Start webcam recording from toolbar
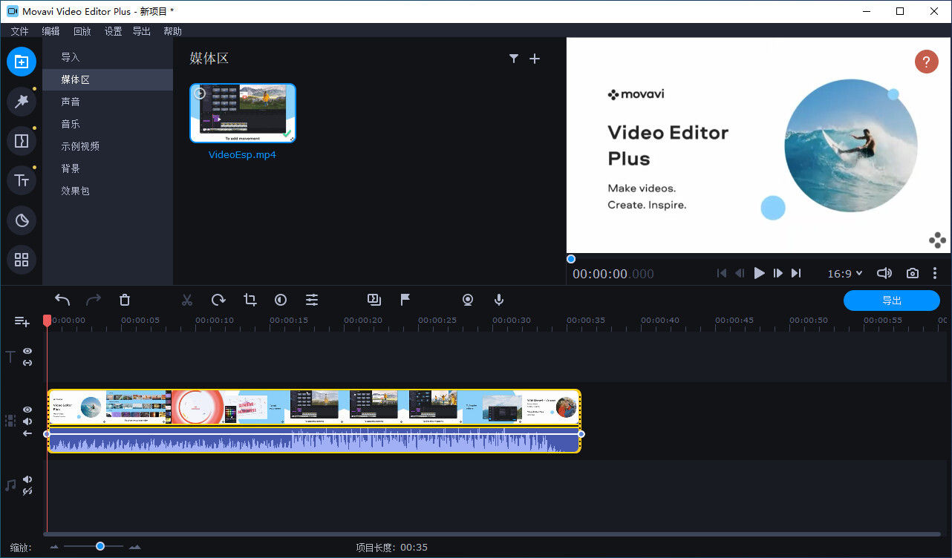The height and width of the screenshot is (558, 952). 468,300
